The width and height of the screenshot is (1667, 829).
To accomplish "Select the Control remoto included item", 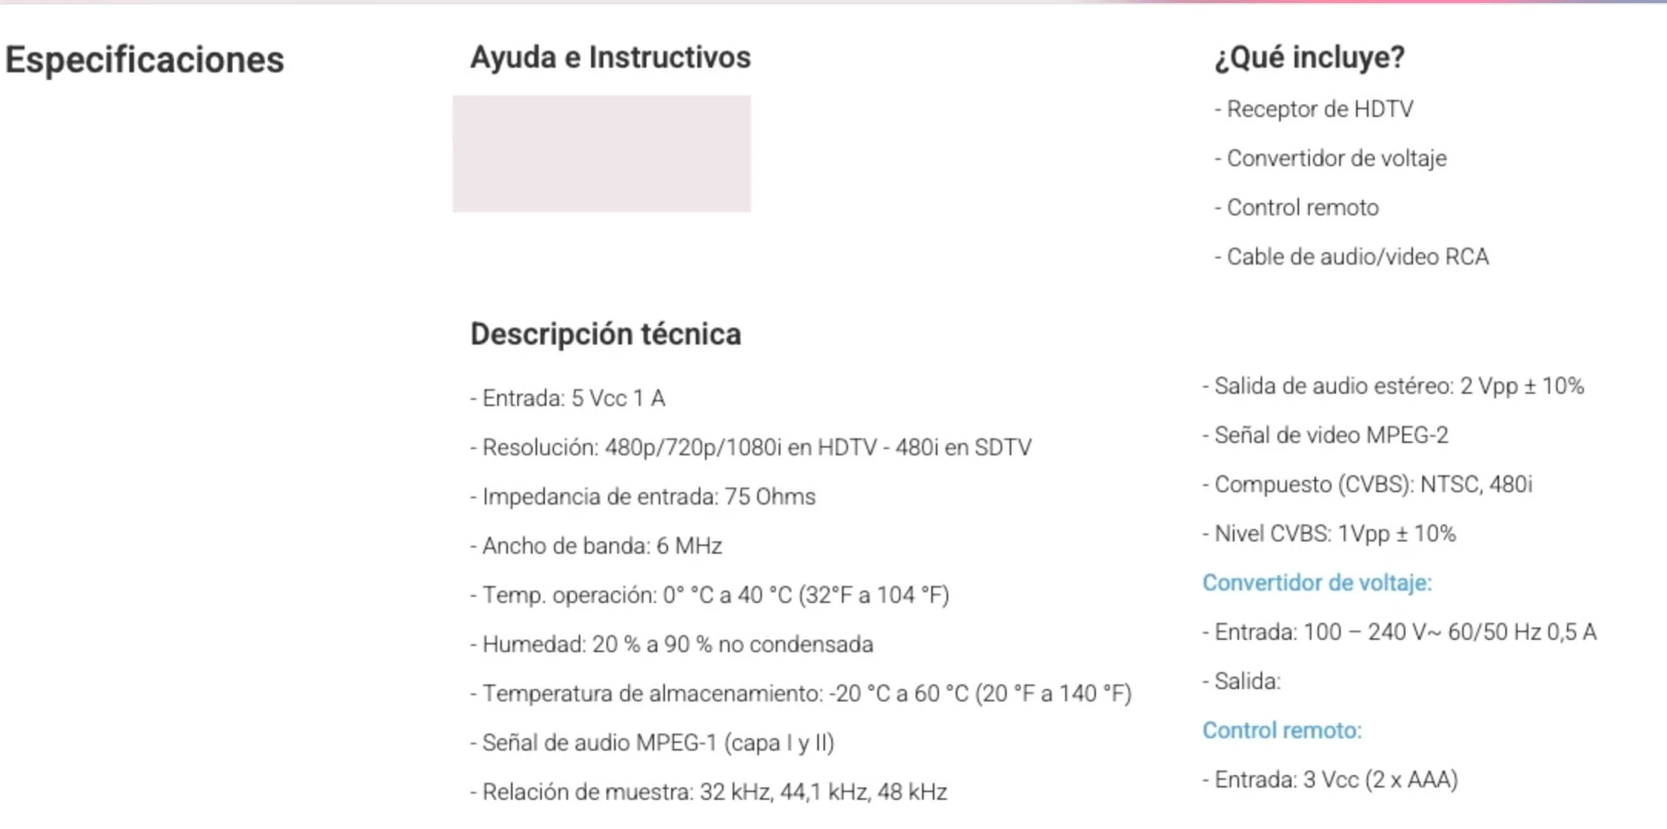I will click(1296, 208).
